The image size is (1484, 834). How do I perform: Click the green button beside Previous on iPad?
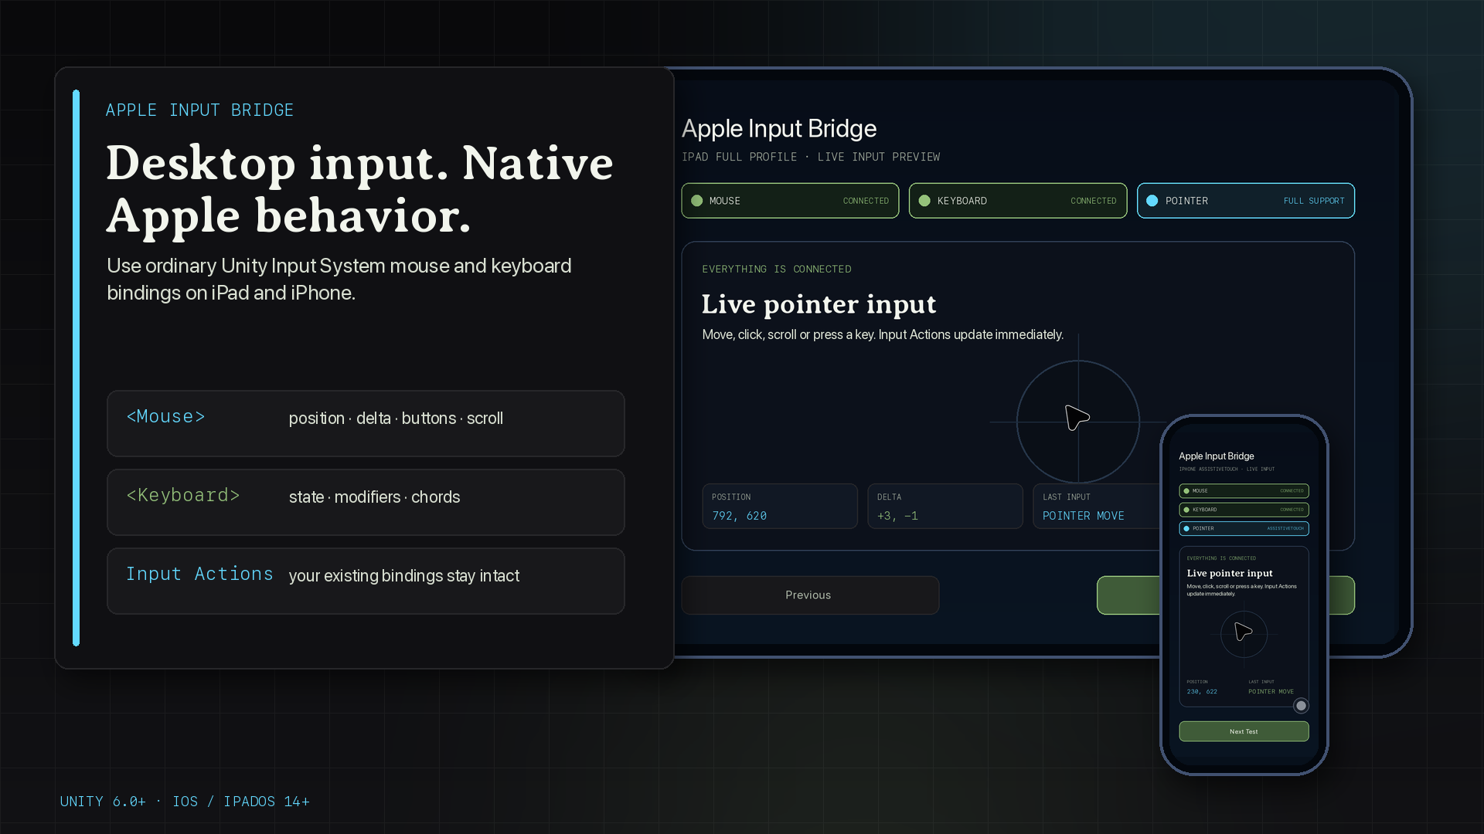point(1128,595)
